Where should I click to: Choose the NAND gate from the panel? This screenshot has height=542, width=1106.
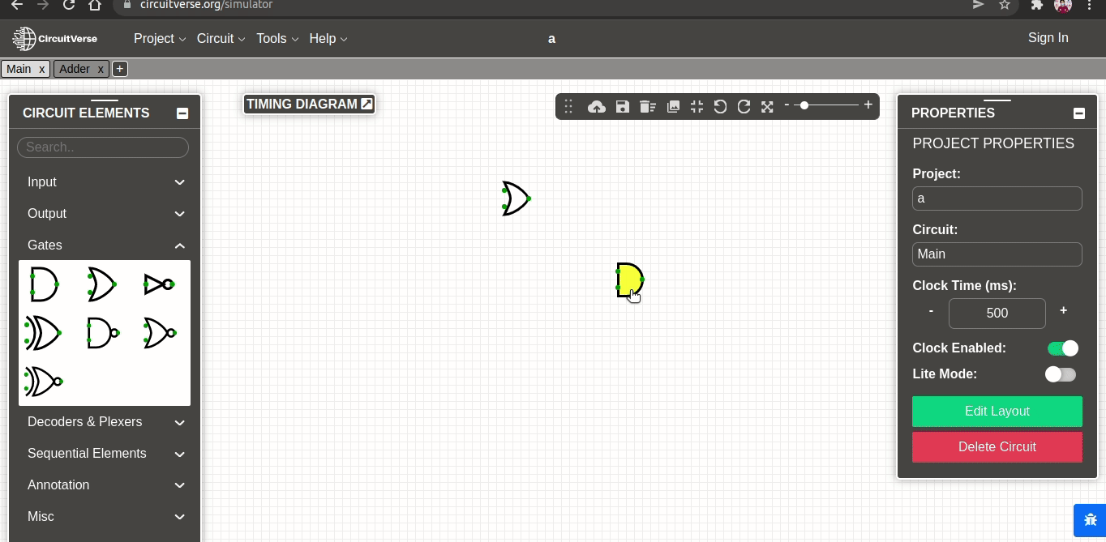102,333
